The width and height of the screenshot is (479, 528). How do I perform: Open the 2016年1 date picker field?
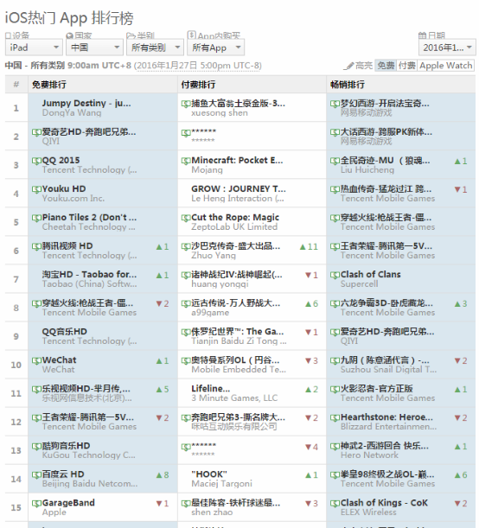point(447,48)
